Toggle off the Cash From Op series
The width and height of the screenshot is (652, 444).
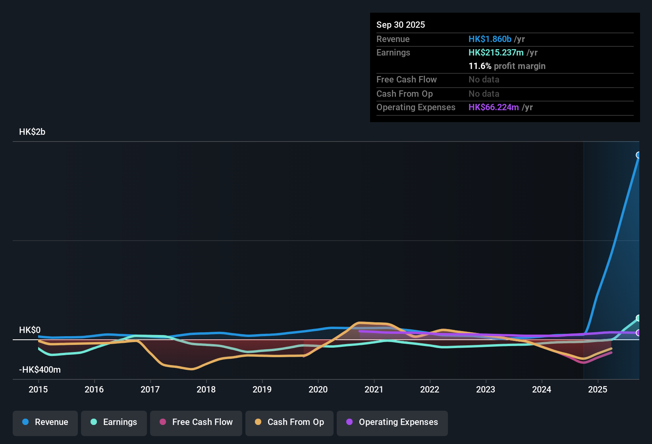click(x=289, y=422)
